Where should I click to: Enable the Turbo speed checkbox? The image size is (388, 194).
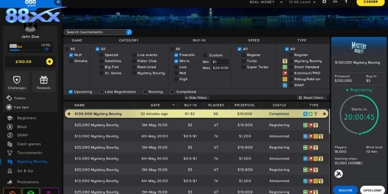click(x=243, y=61)
